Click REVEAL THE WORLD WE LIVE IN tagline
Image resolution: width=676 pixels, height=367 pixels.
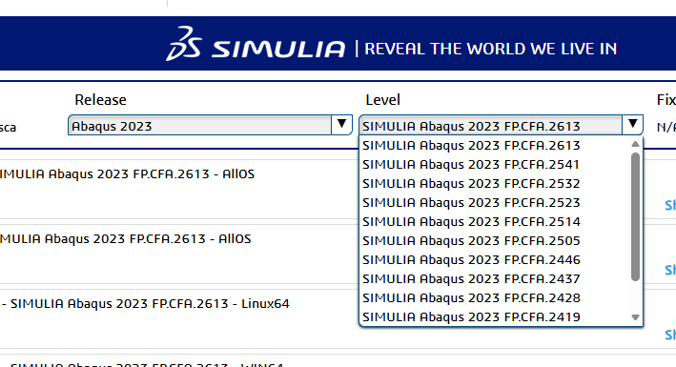click(491, 49)
